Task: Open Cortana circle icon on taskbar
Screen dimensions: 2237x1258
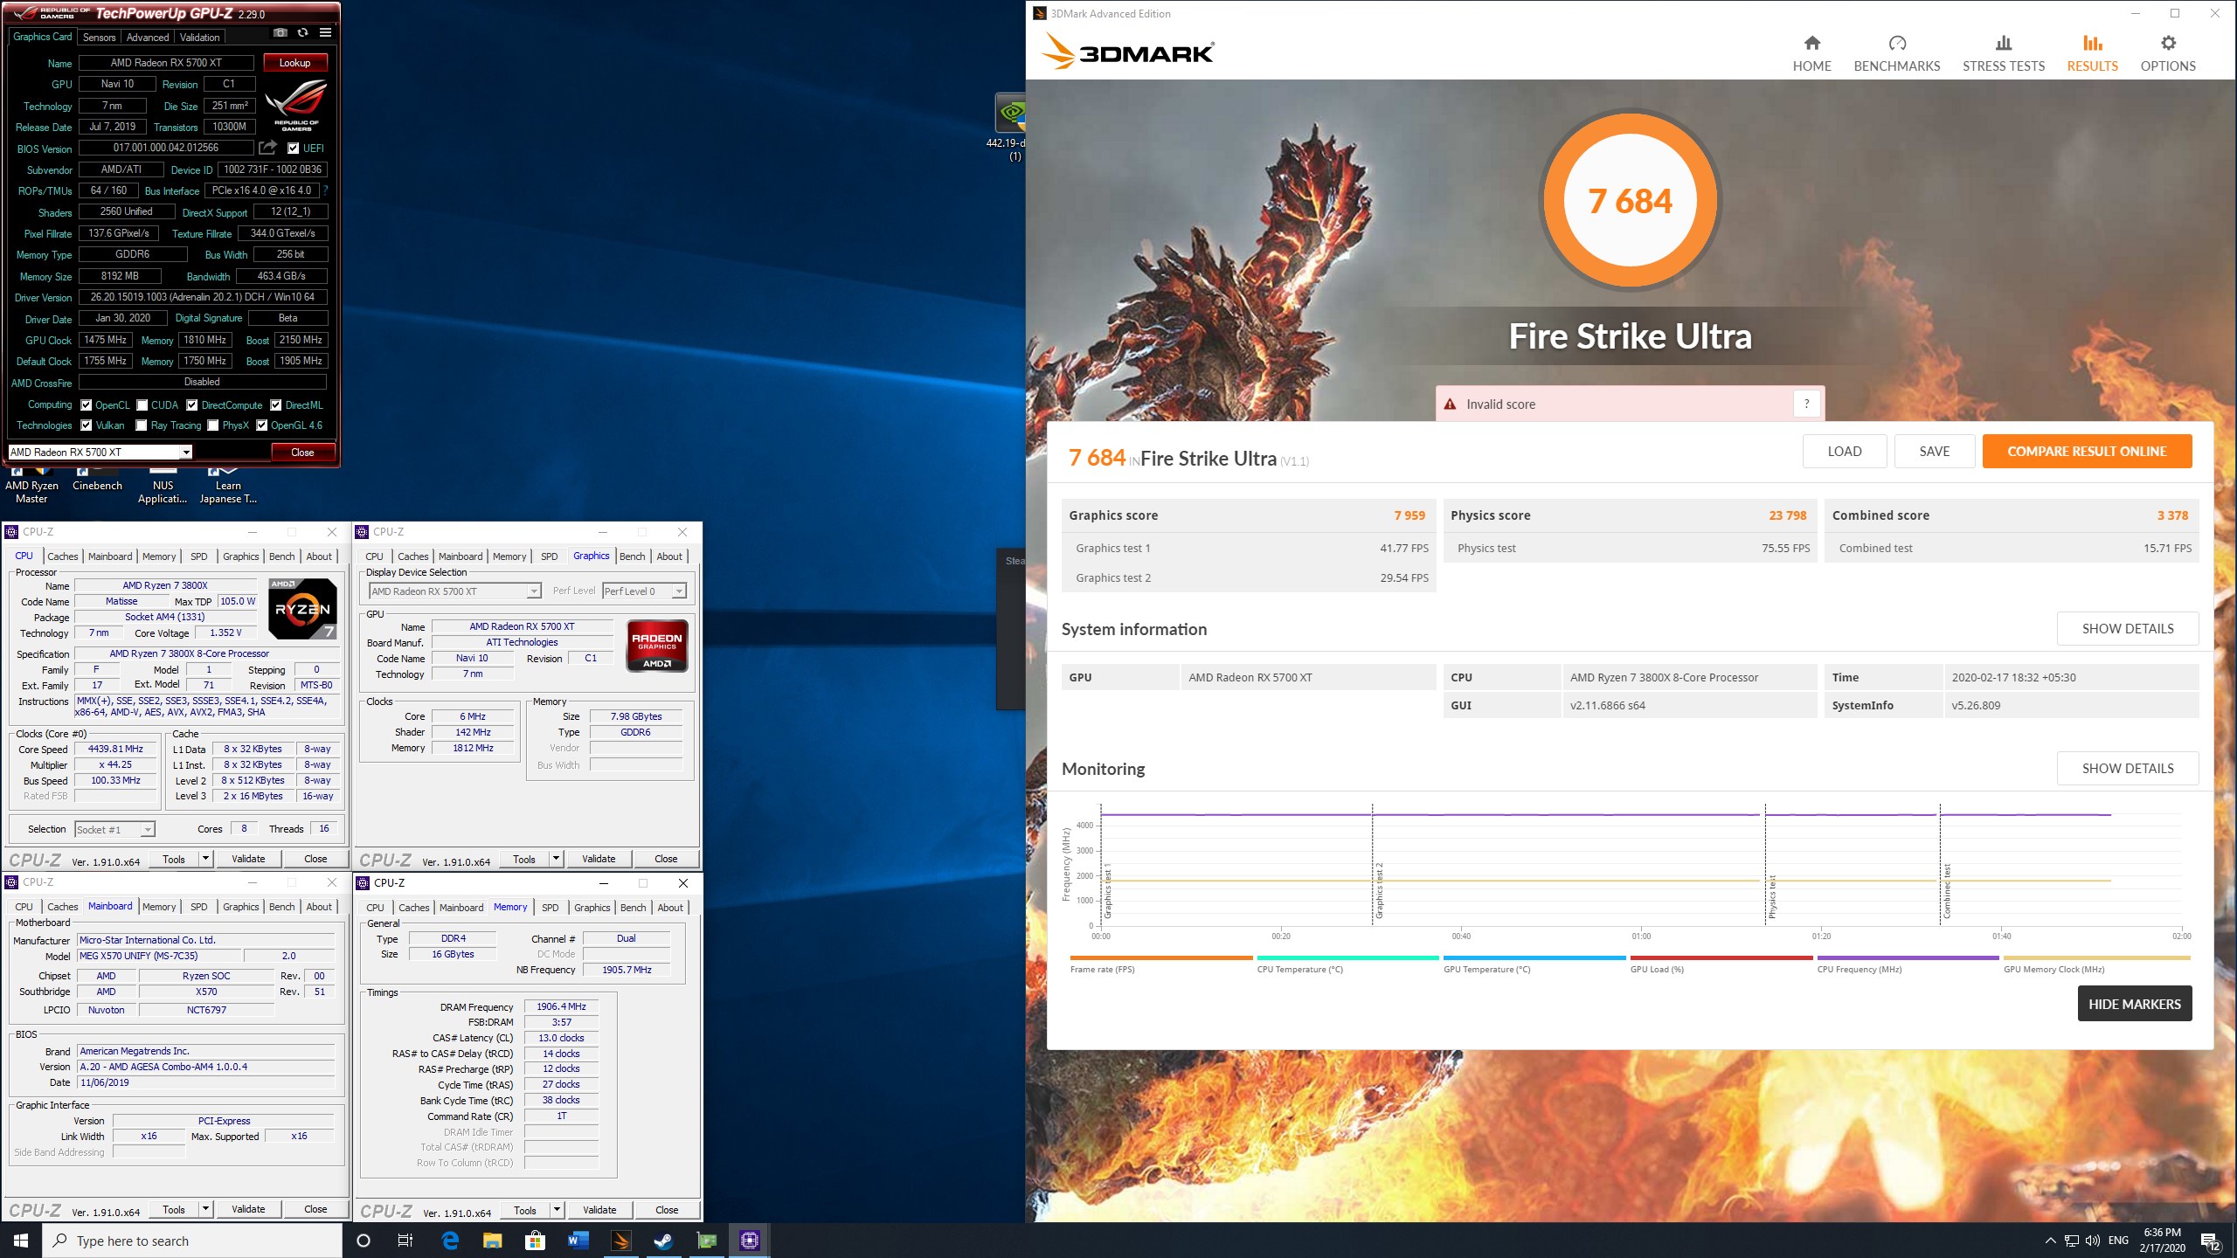Action: point(364,1241)
